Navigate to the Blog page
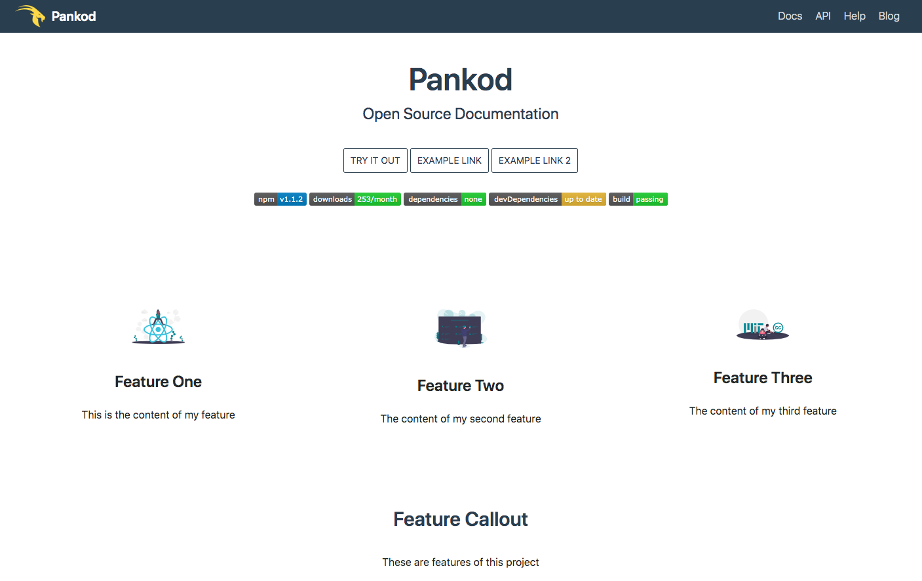 pos(889,16)
